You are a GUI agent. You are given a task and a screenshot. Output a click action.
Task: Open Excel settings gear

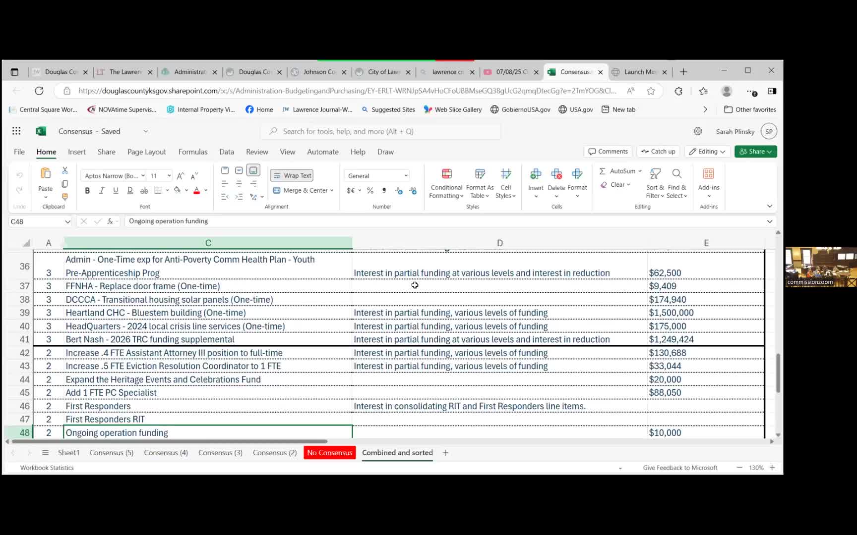698,131
